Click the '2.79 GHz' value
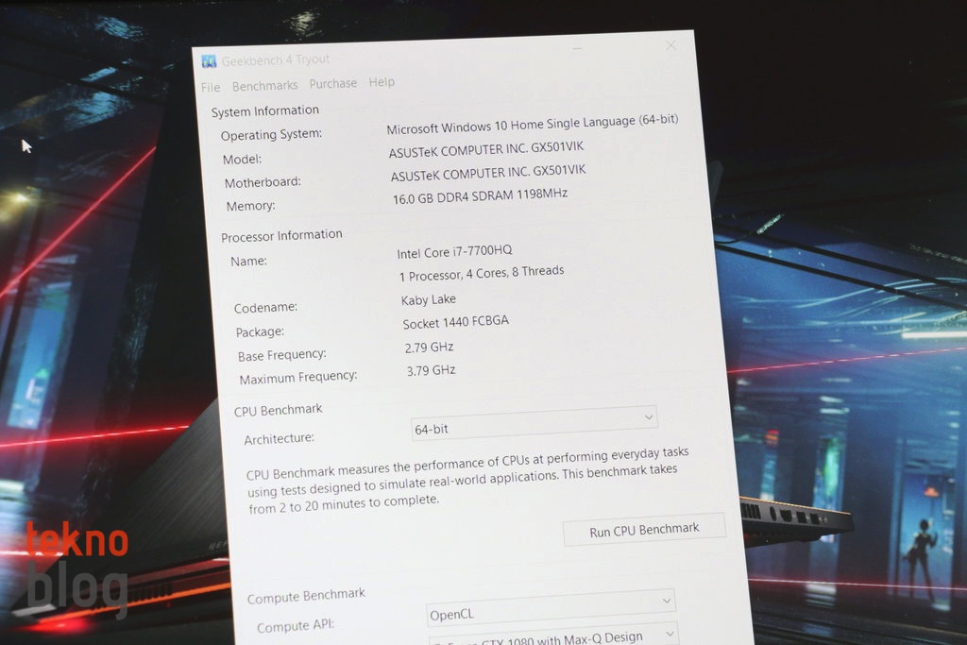This screenshot has height=645, width=967. [x=430, y=348]
